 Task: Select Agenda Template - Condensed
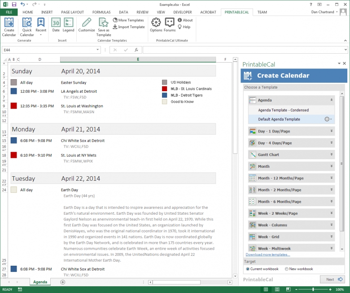point(292,110)
